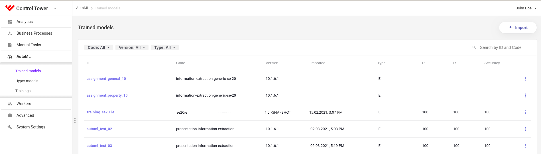541x154 pixels.
Task: Click the Imported column header
Action: coord(318,63)
